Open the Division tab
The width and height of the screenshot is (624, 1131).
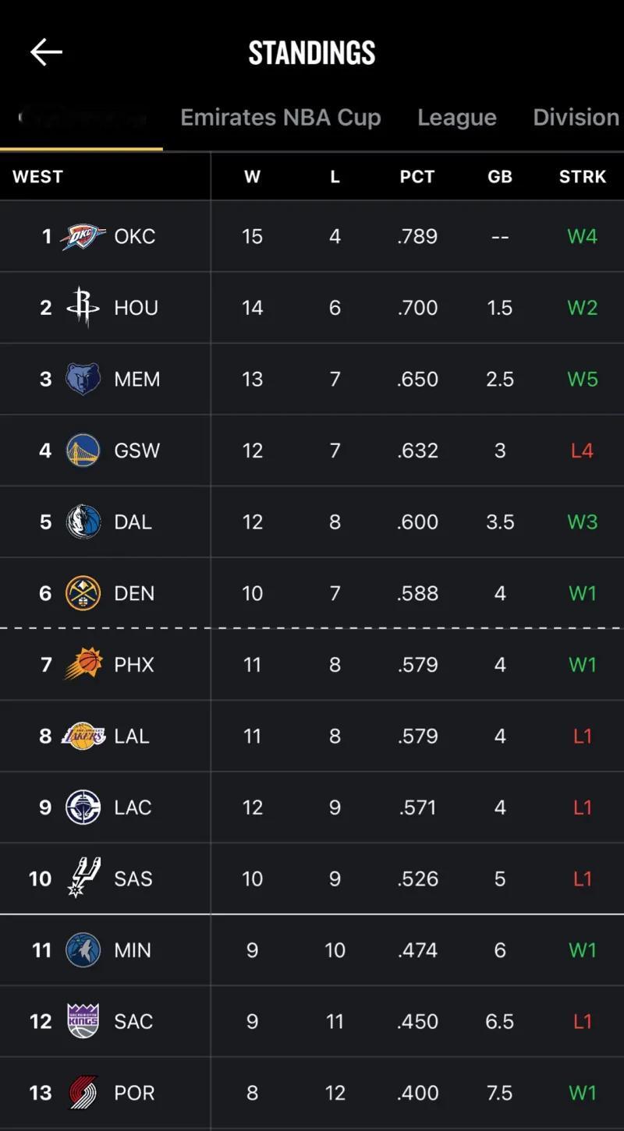click(x=576, y=117)
